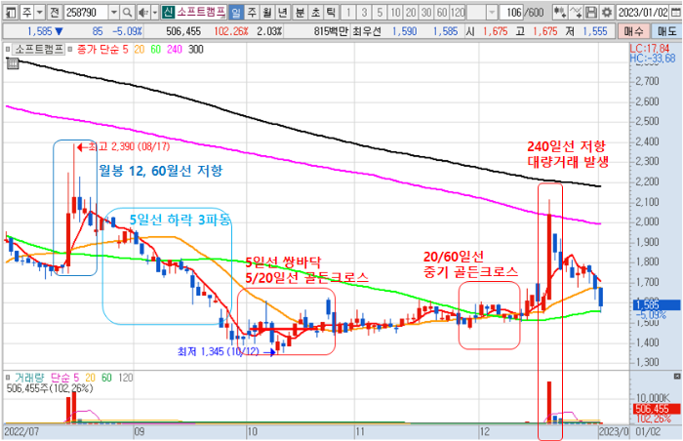
Task: Toggle the small square before 거래량 legend
Action: pos(8,378)
